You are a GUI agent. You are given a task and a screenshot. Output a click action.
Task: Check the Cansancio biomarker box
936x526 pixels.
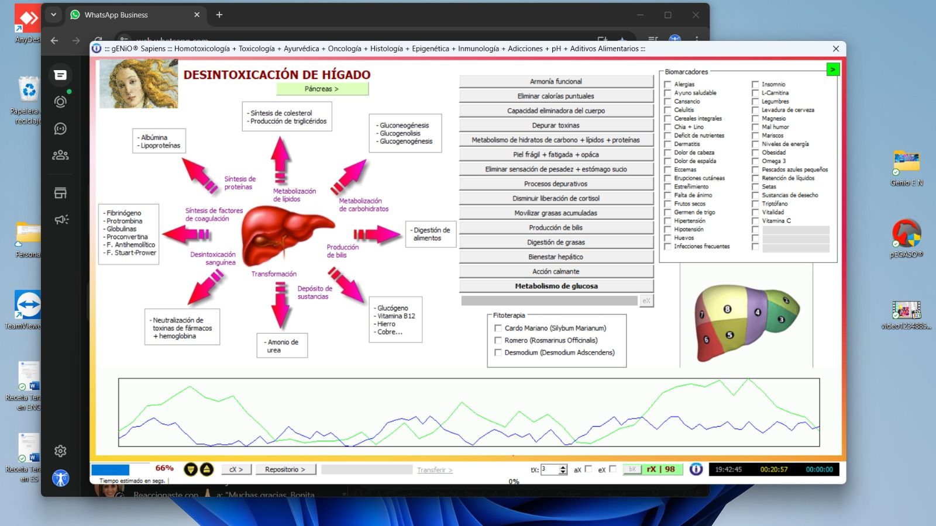(x=667, y=102)
